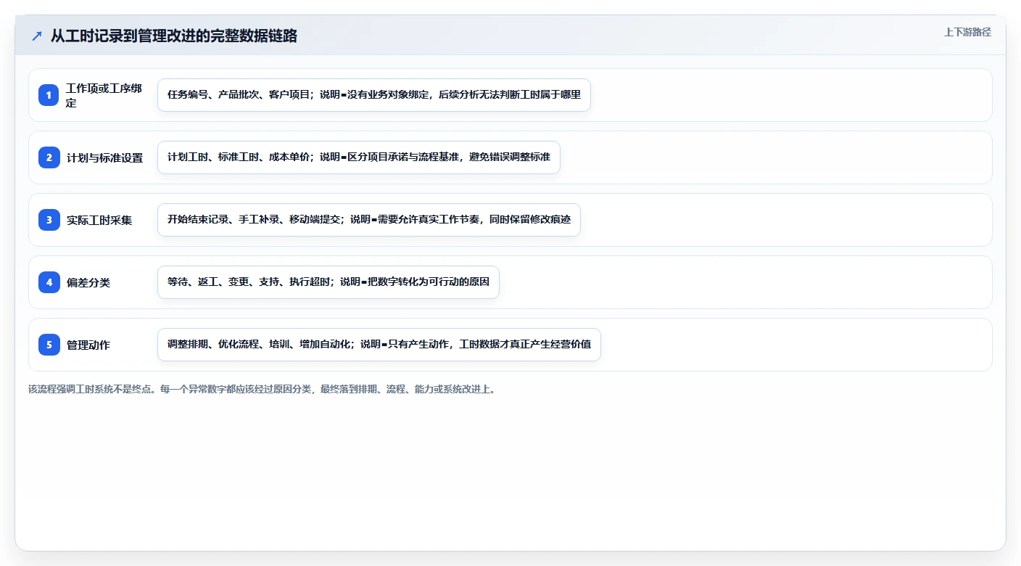Click the step 1 number badge

pyautogui.click(x=49, y=95)
